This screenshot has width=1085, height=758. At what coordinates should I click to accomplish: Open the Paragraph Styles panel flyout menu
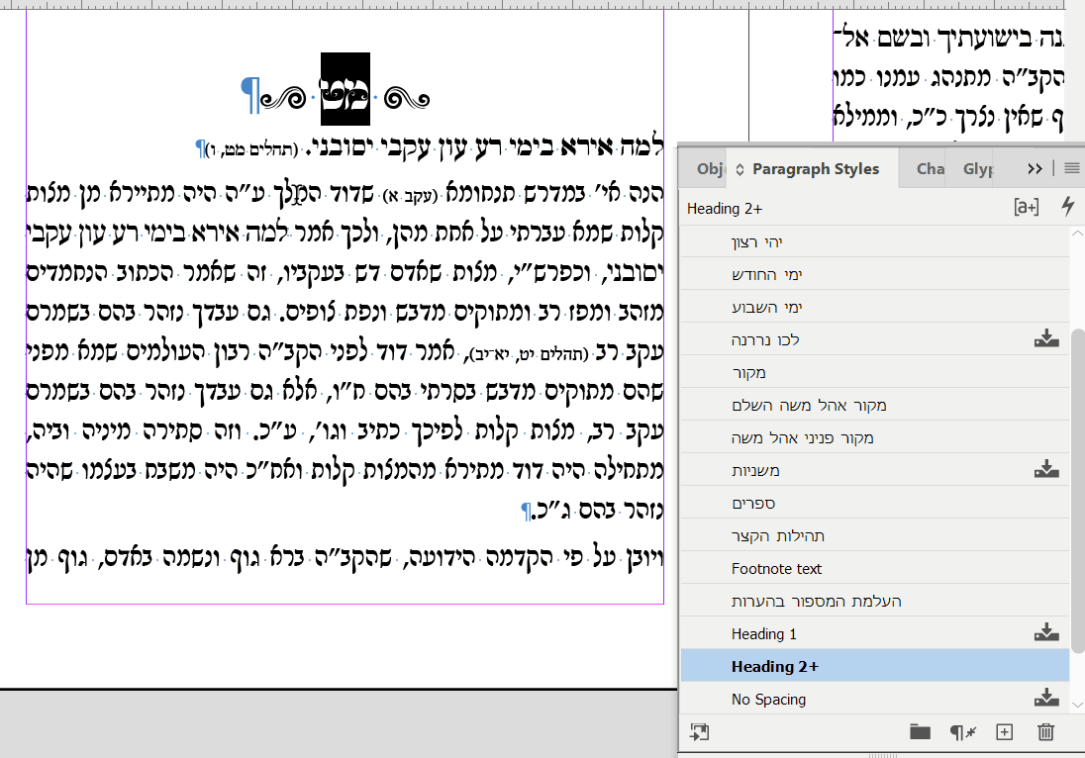coord(1070,168)
